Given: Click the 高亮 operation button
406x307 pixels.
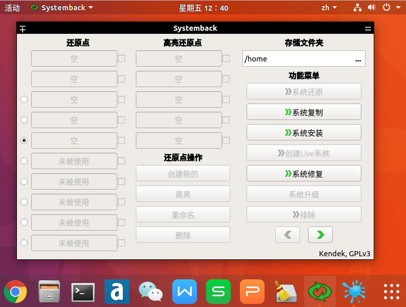Looking at the screenshot, I should pyautogui.click(x=183, y=194).
